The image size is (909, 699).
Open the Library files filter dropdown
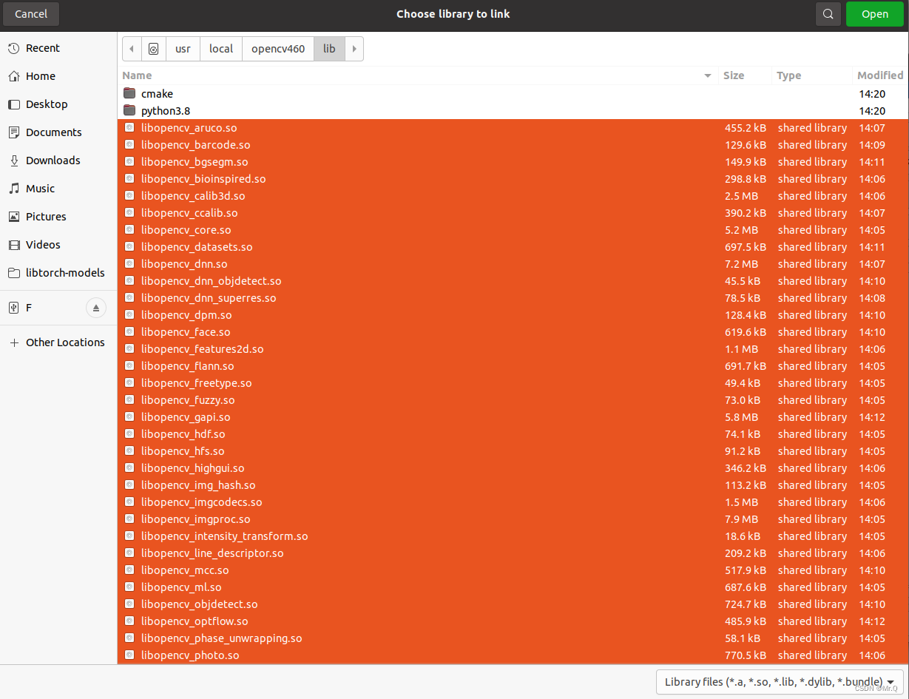[x=780, y=682]
